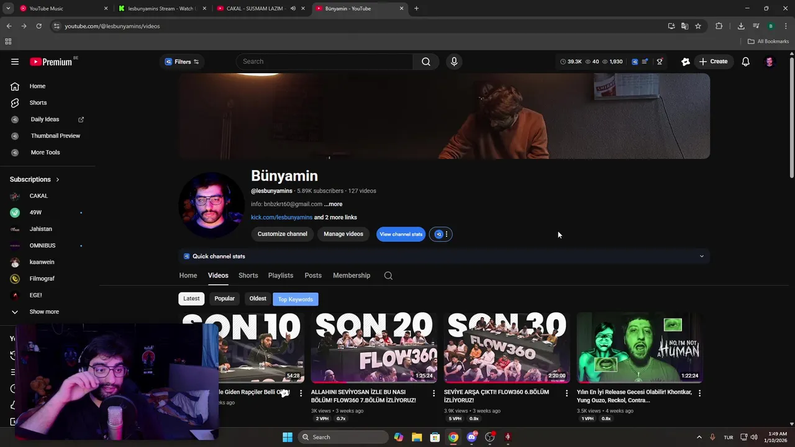795x447 pixels.
Task: Switch to Playlists tab
Action: 281,276
